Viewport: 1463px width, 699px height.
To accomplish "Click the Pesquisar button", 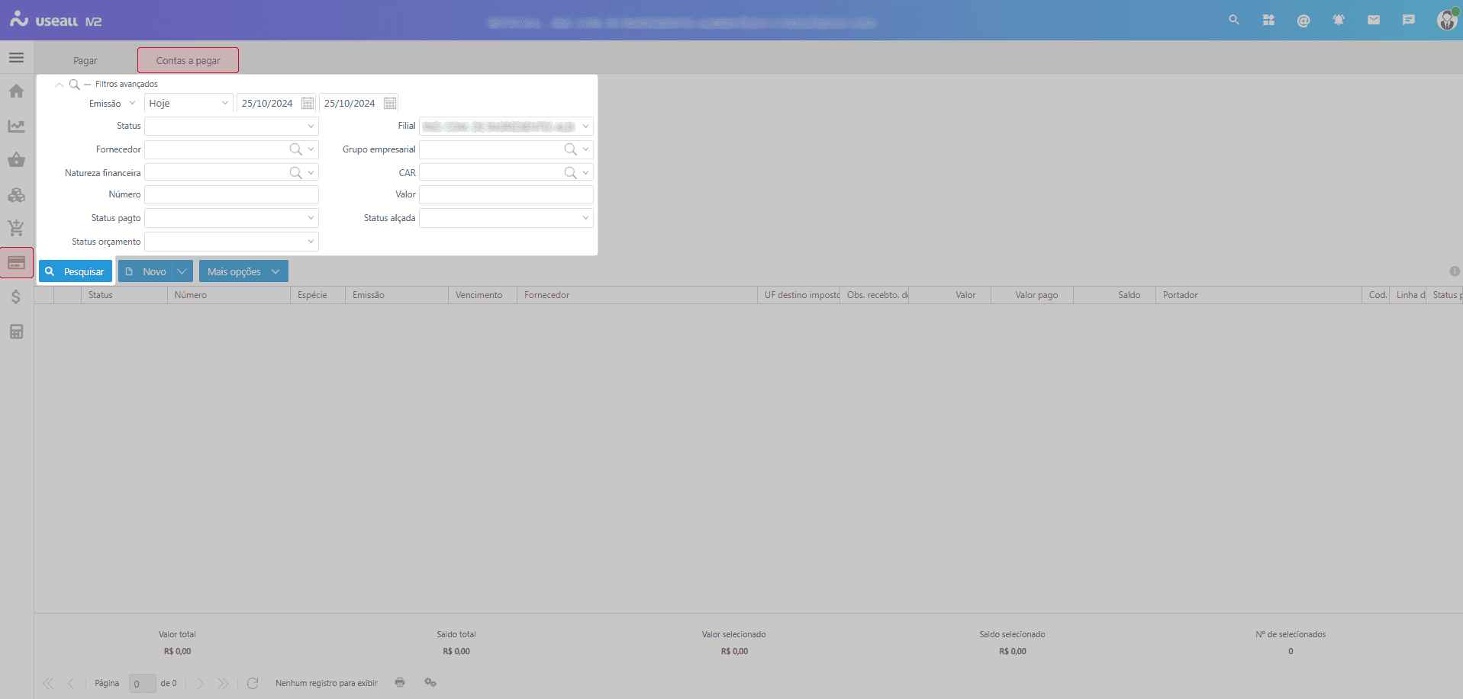I will [76, 271].
